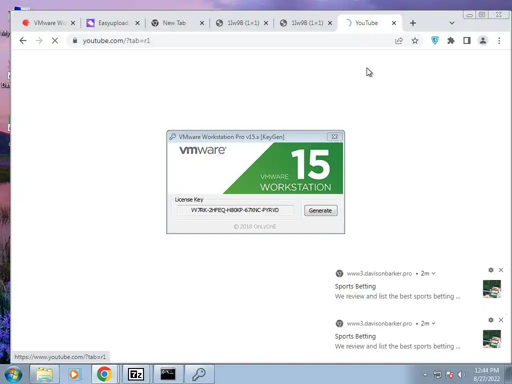
Task: Go back using the browser back arrow
Action: click(23, 40)
